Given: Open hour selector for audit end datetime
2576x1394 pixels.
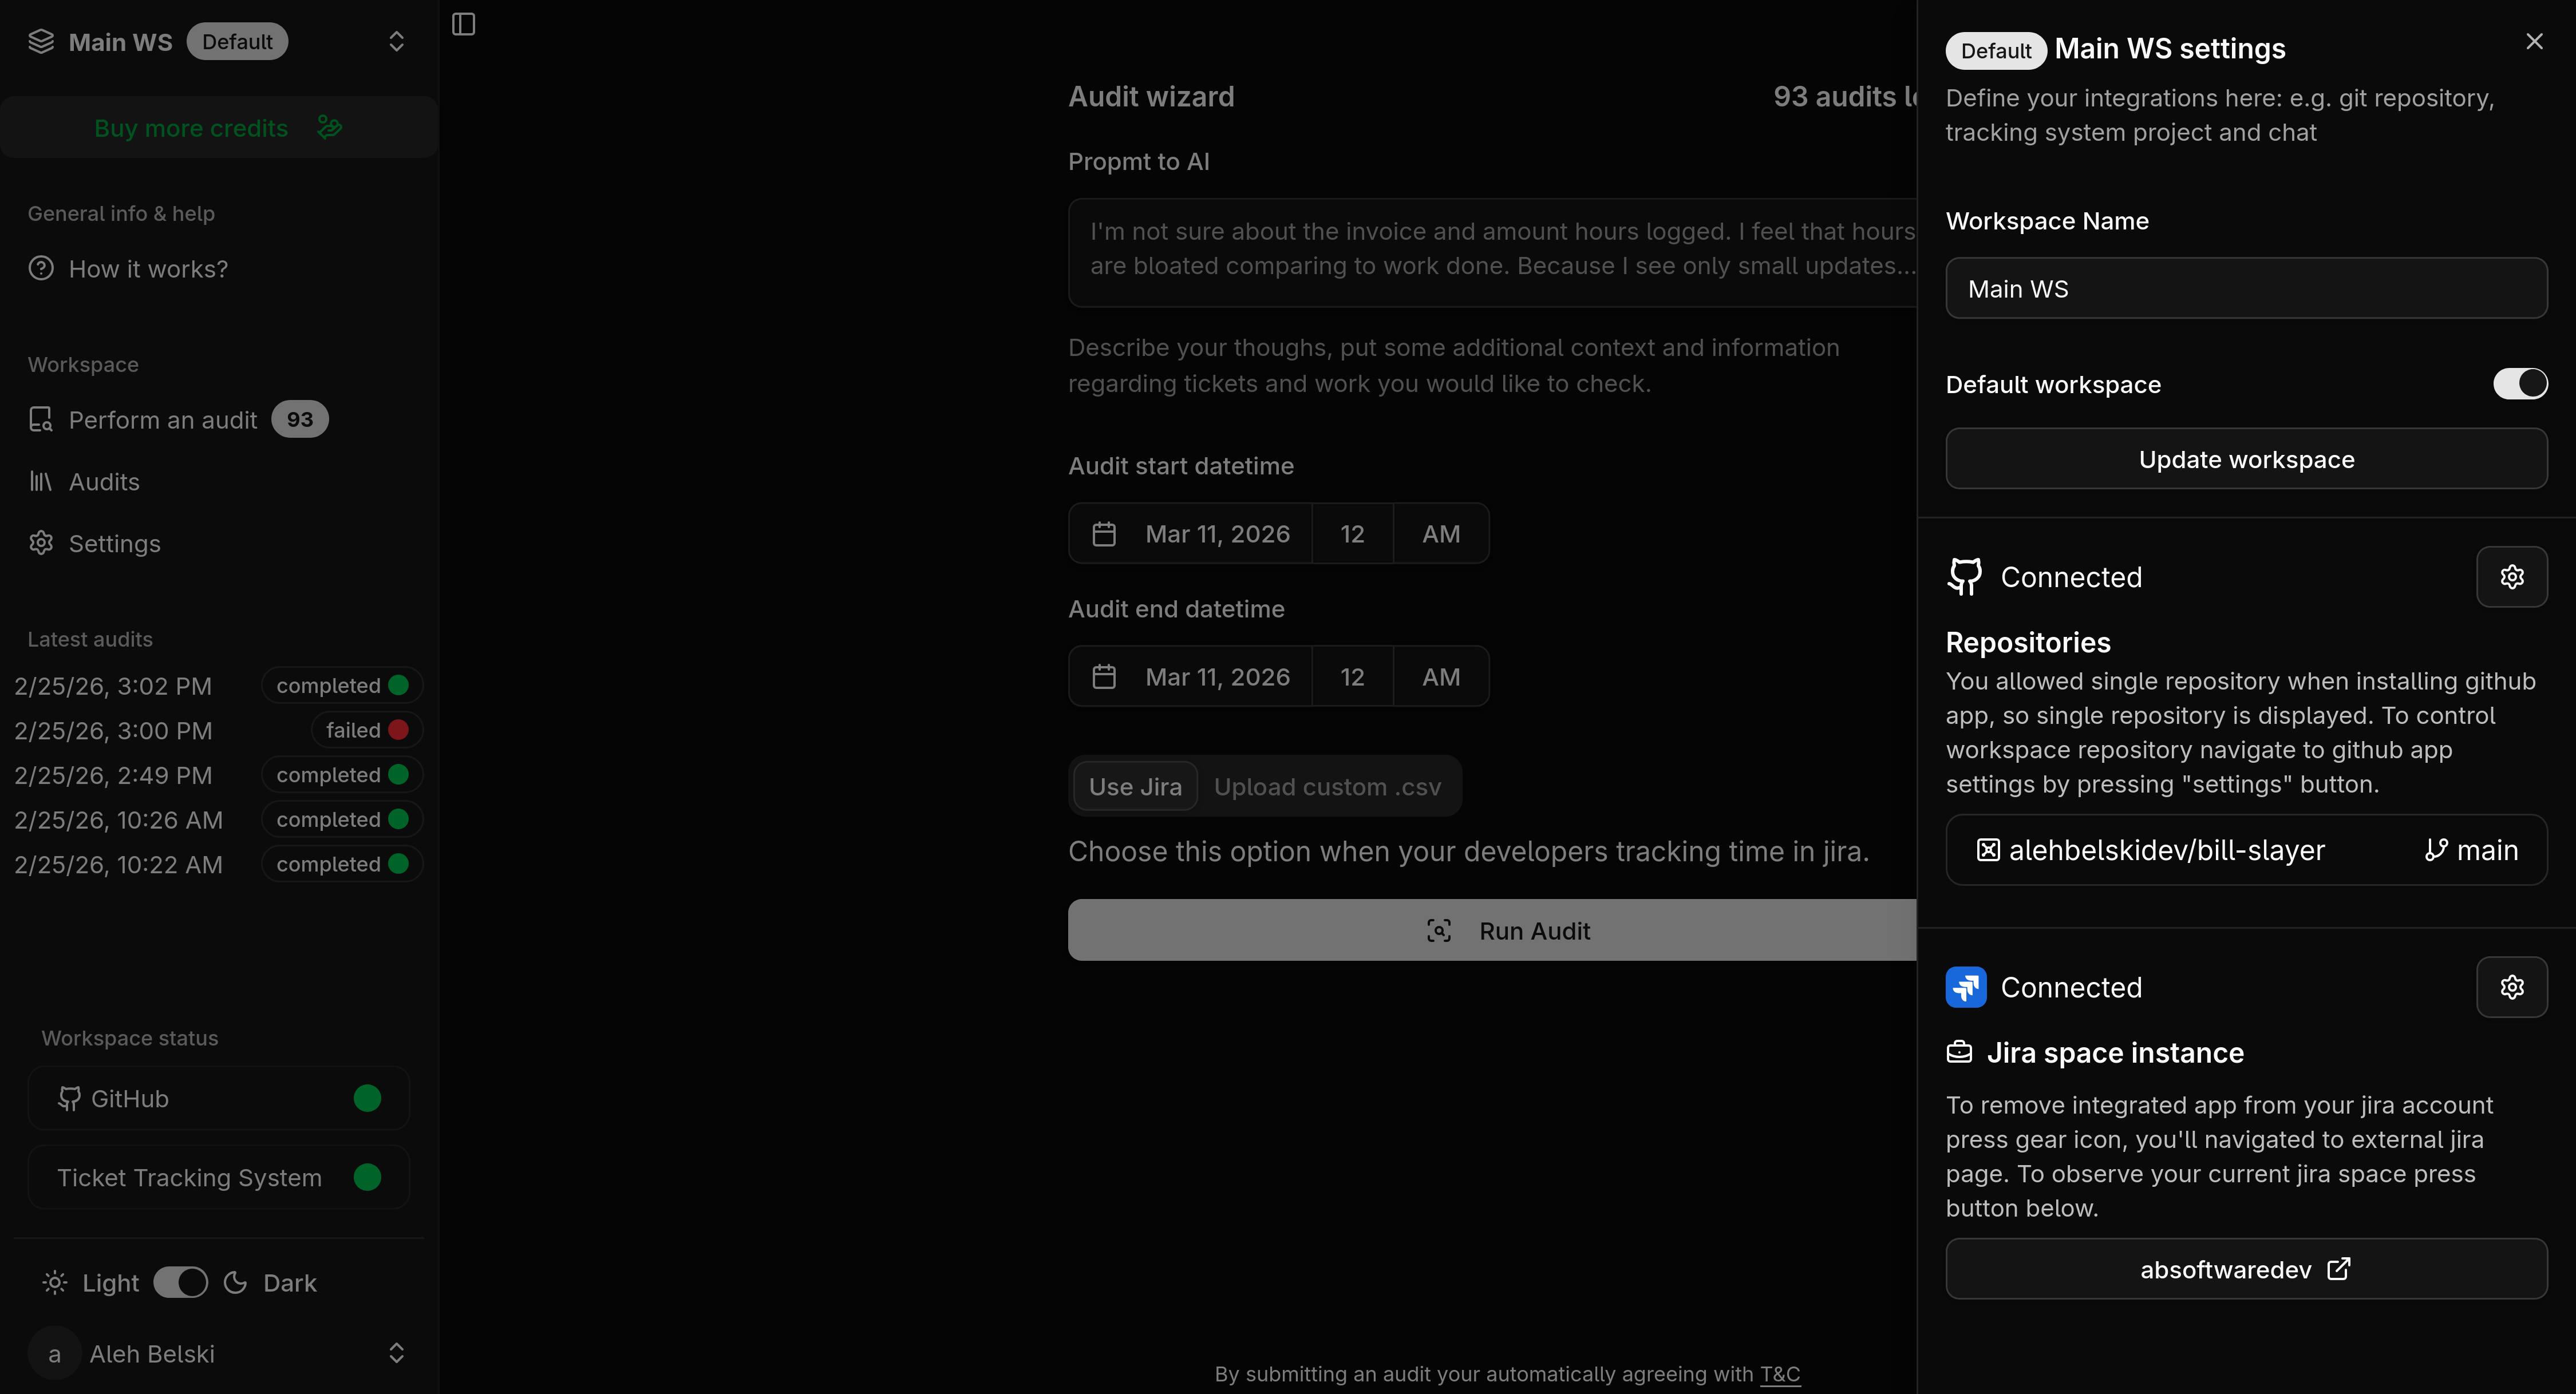Looking at the screenshot, I should click(1351, 677).
